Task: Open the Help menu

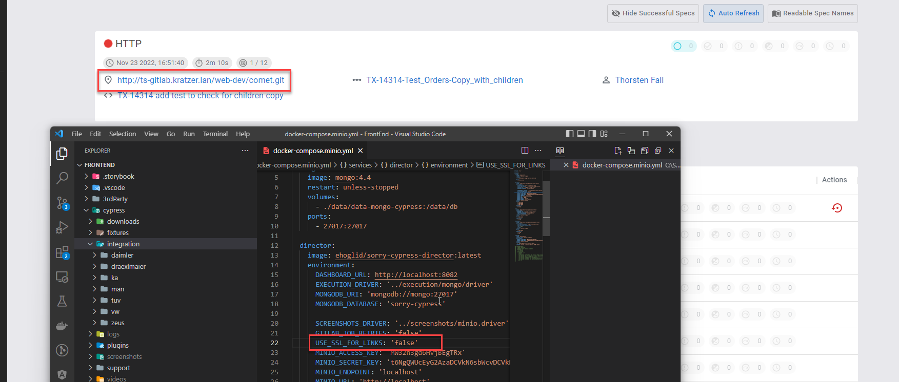Action: coord(243,134)
